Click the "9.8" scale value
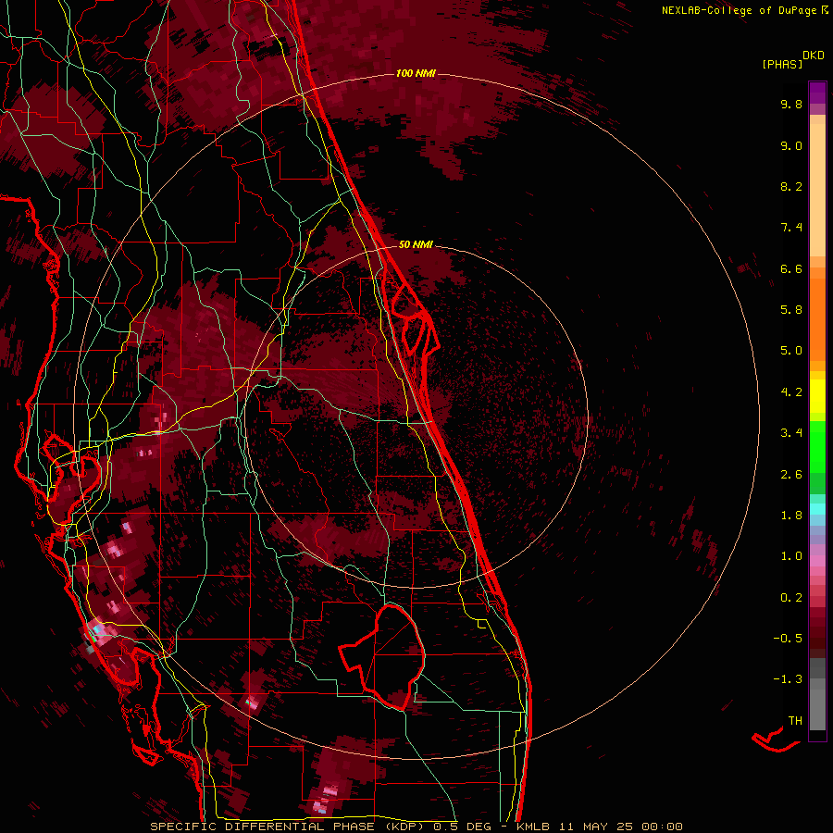833x833 pixels. pos(791,104)
